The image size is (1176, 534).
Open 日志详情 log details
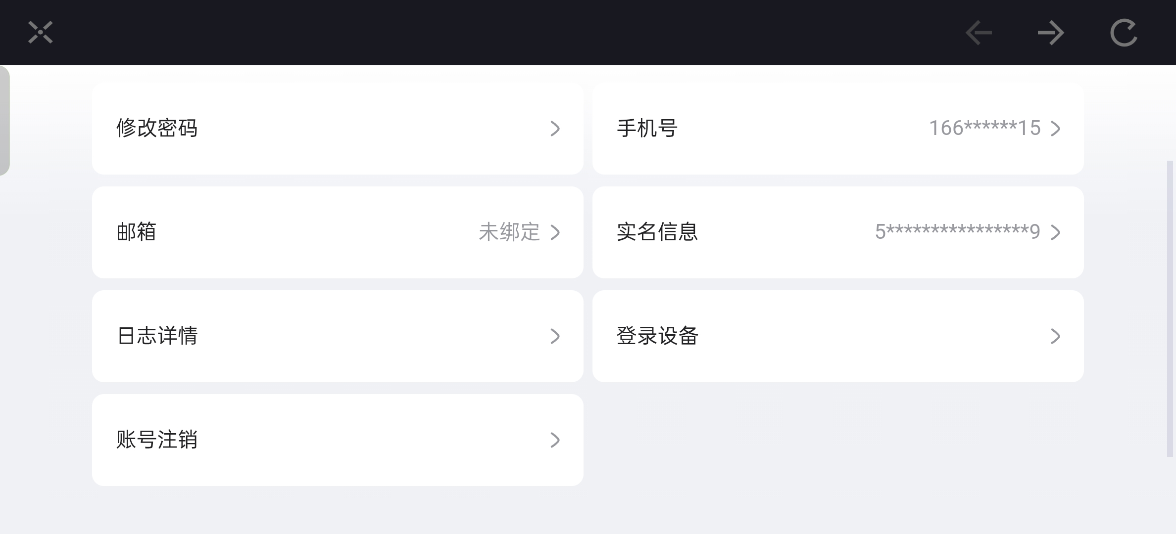pos(157,336)
